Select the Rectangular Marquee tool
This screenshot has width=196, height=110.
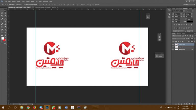[x=2, y=11]
